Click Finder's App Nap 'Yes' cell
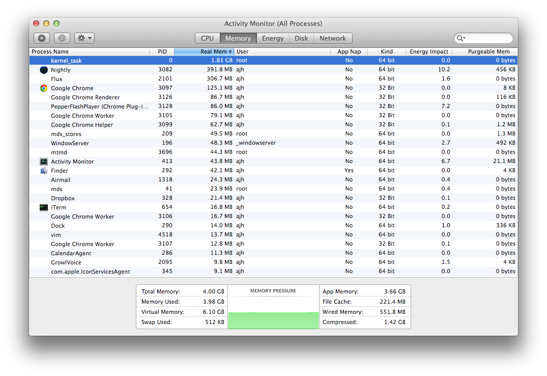Viewport: 547px width, 376px height. pos(349,170)
